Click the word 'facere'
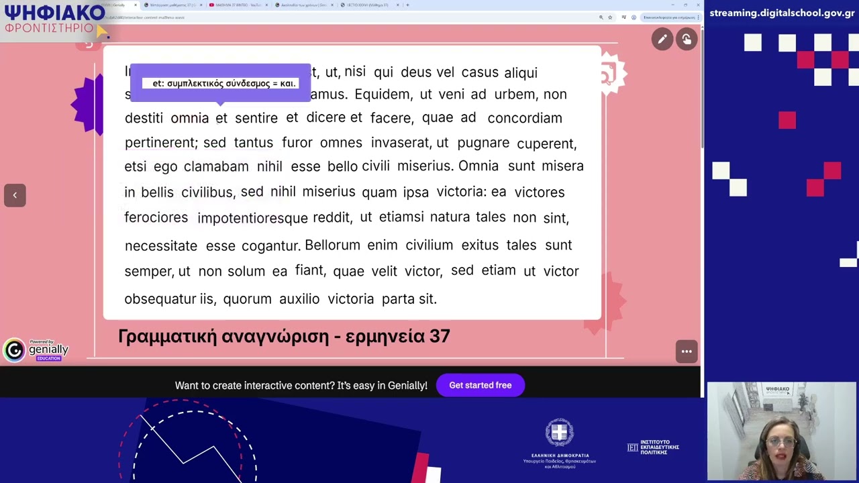The width and height of the screenshot is (859, 483). pyautogui.click(x=391, y=118)
